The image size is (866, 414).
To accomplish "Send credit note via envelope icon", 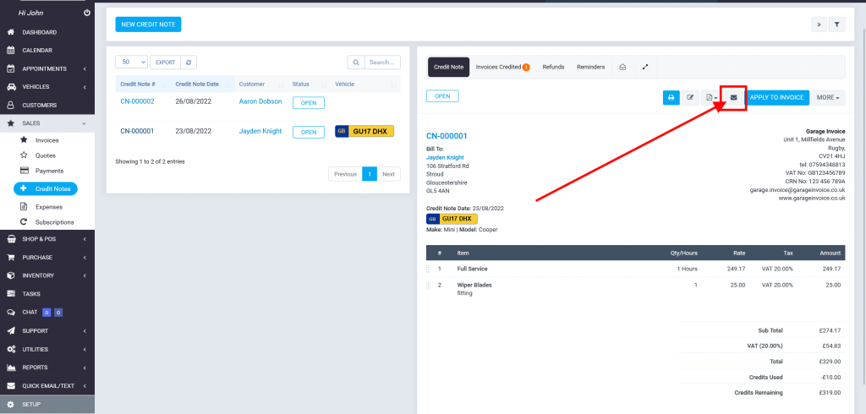I will 733,97.
